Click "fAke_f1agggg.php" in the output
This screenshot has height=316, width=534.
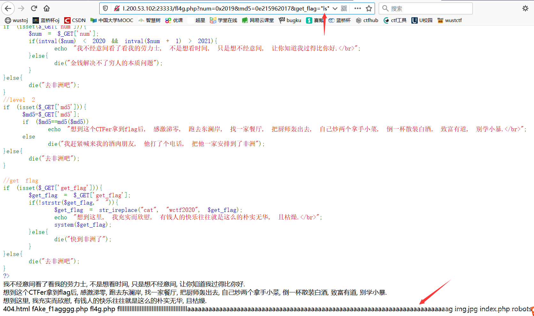tap(60, 309)
